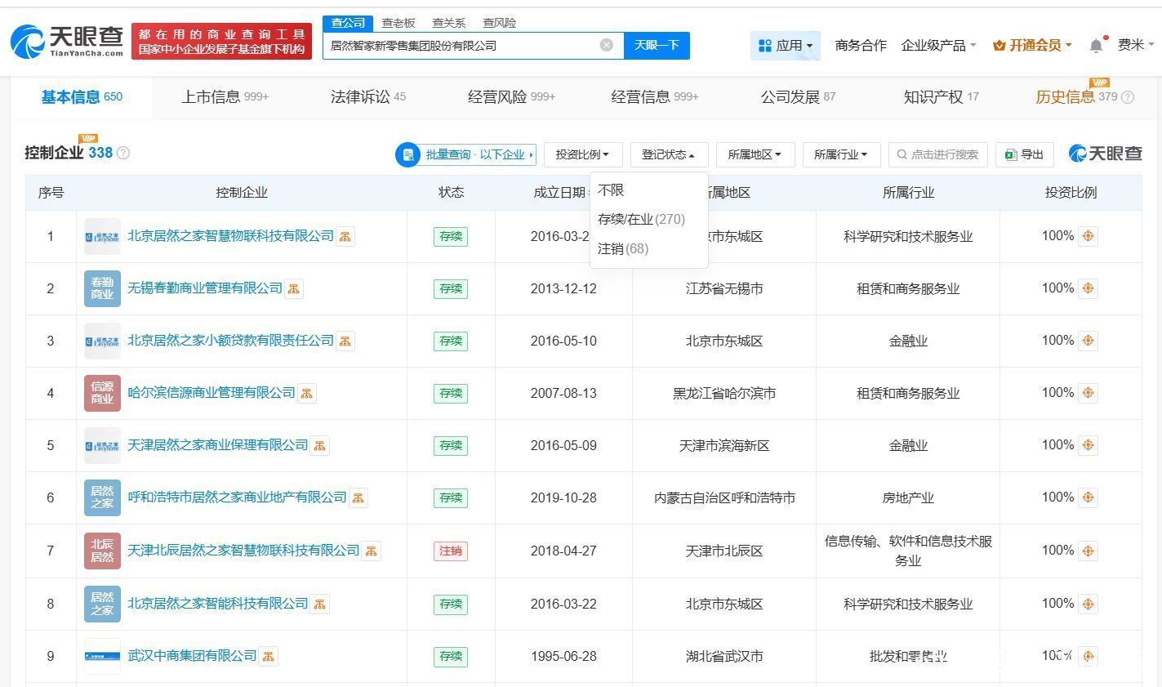Choose 注销 (68) status filter
Viewport: 1162px width, 687px height.
[x=623, y=248]
